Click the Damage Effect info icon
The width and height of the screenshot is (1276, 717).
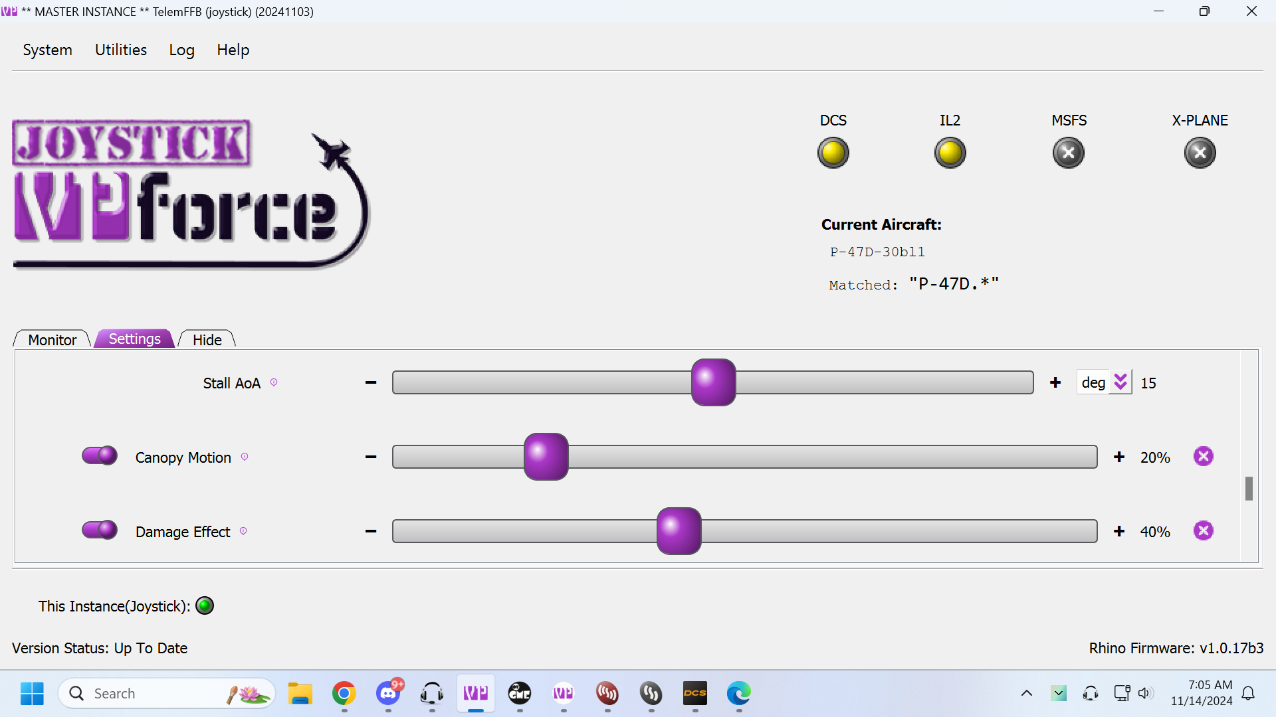click(243, 531)
